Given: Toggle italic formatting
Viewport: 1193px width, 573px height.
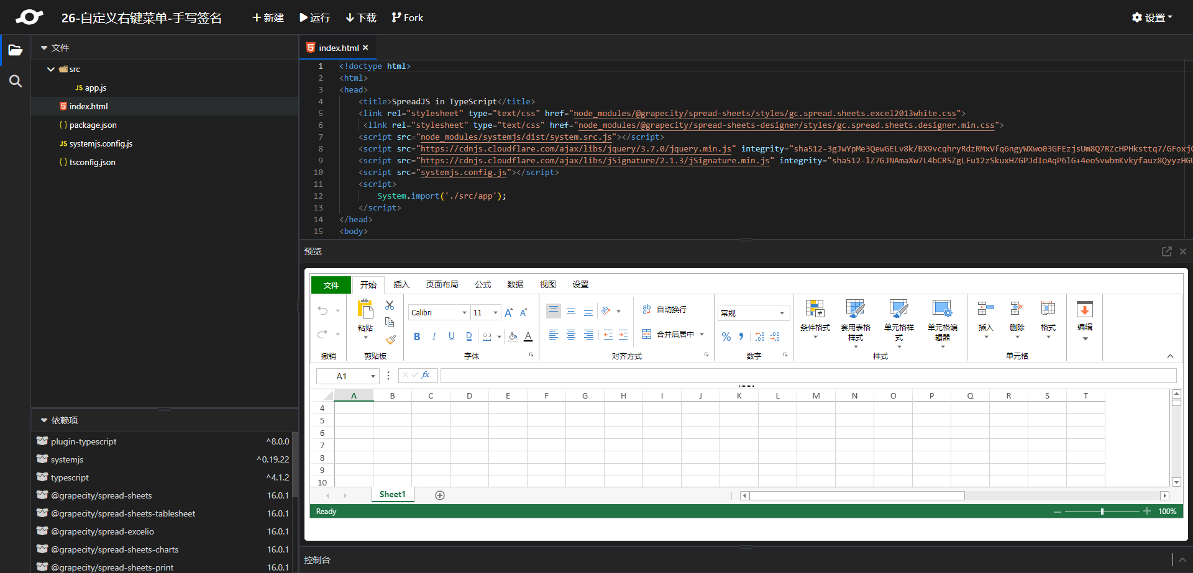Looking at the screenshot, I should [434, 336].
